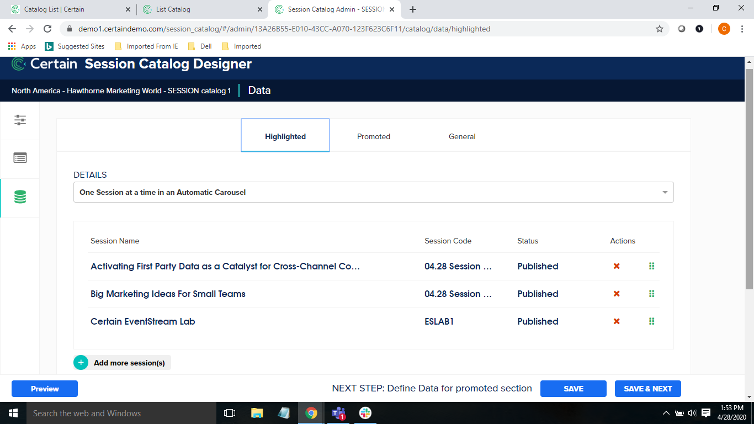Screen dimensions: 754x424
Task: Open the Apps bookmarks shortcut
Action: [x=22, y=46]
